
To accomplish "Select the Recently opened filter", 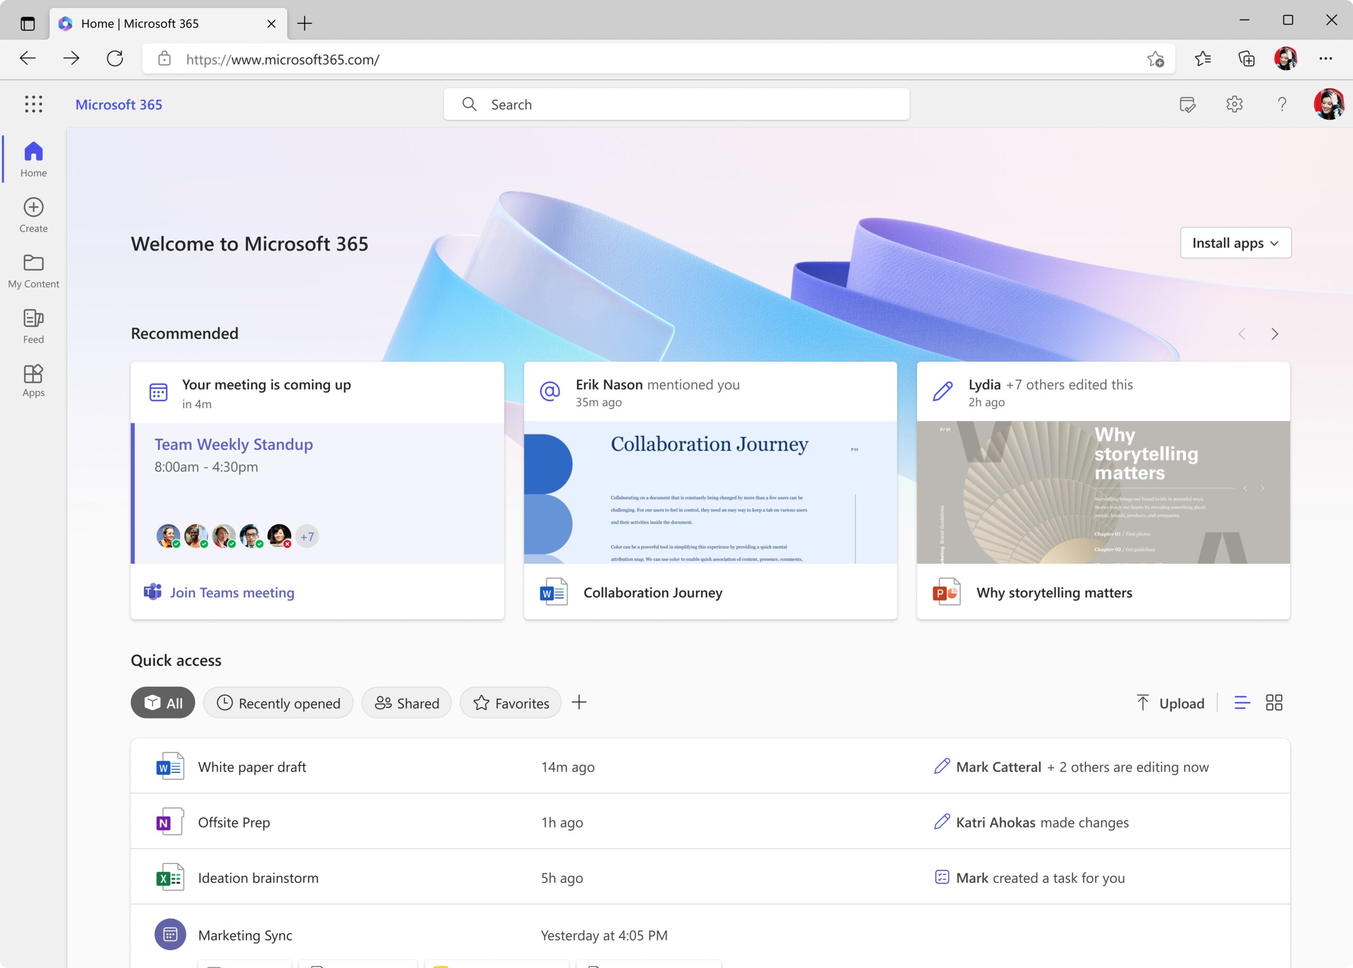I will tap(277, 703).
